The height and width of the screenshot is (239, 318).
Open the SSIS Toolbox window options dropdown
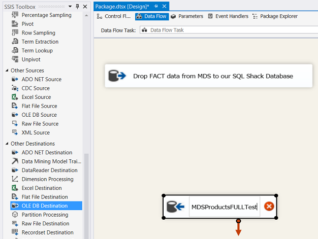[70, 7]
